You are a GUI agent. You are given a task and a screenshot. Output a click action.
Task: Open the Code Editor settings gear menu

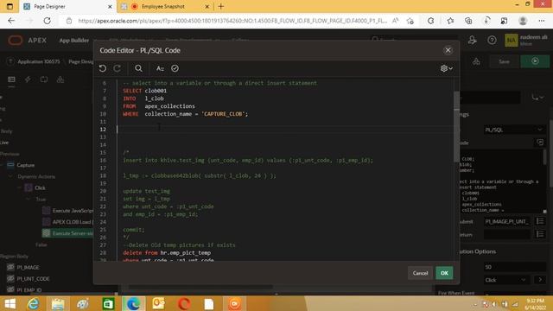click(x=446, y=68)
